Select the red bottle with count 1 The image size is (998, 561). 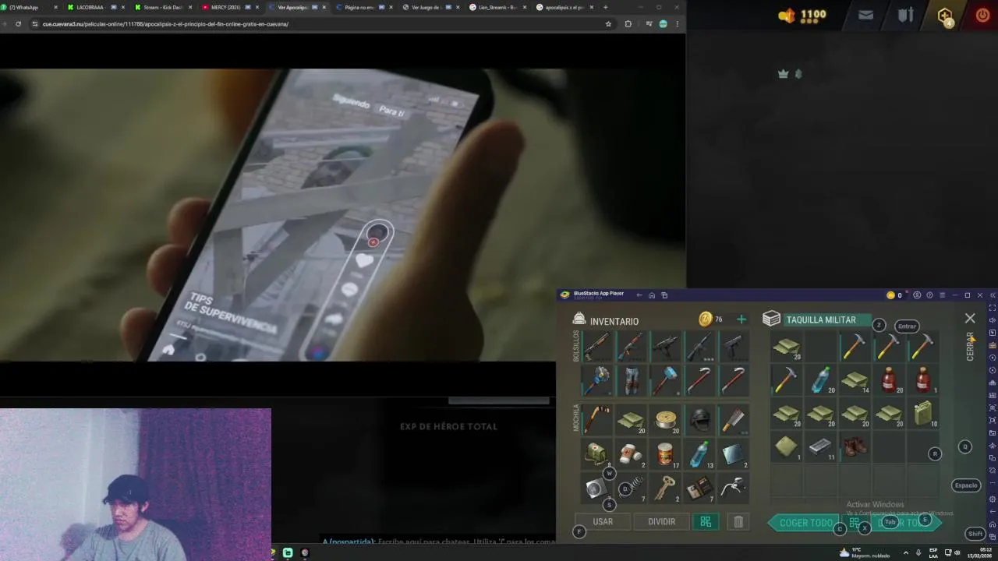click(923, 380)
